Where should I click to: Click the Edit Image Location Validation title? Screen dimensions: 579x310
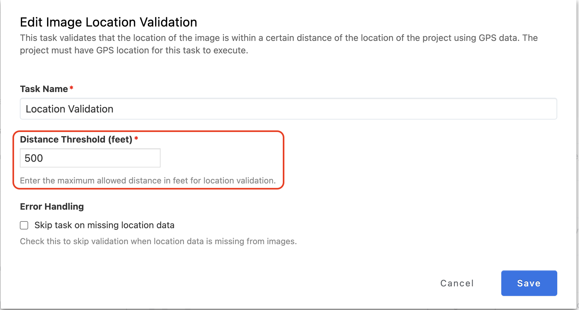click(x=108, y=22)
